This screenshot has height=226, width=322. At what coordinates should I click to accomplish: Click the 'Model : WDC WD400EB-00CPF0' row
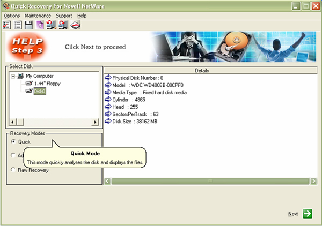[x=144, y=85]
